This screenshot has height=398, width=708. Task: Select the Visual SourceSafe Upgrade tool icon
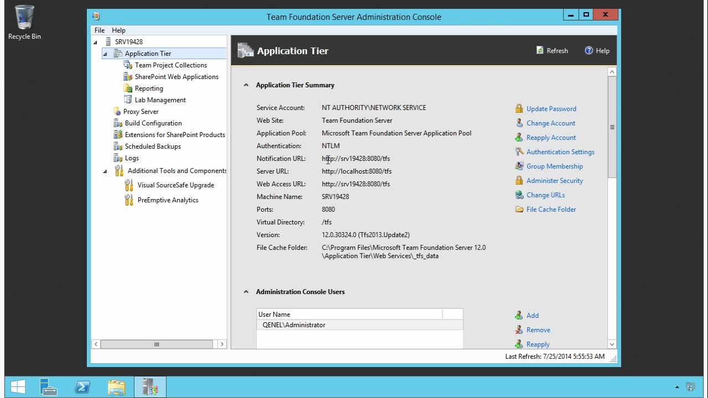pos(129,185)
